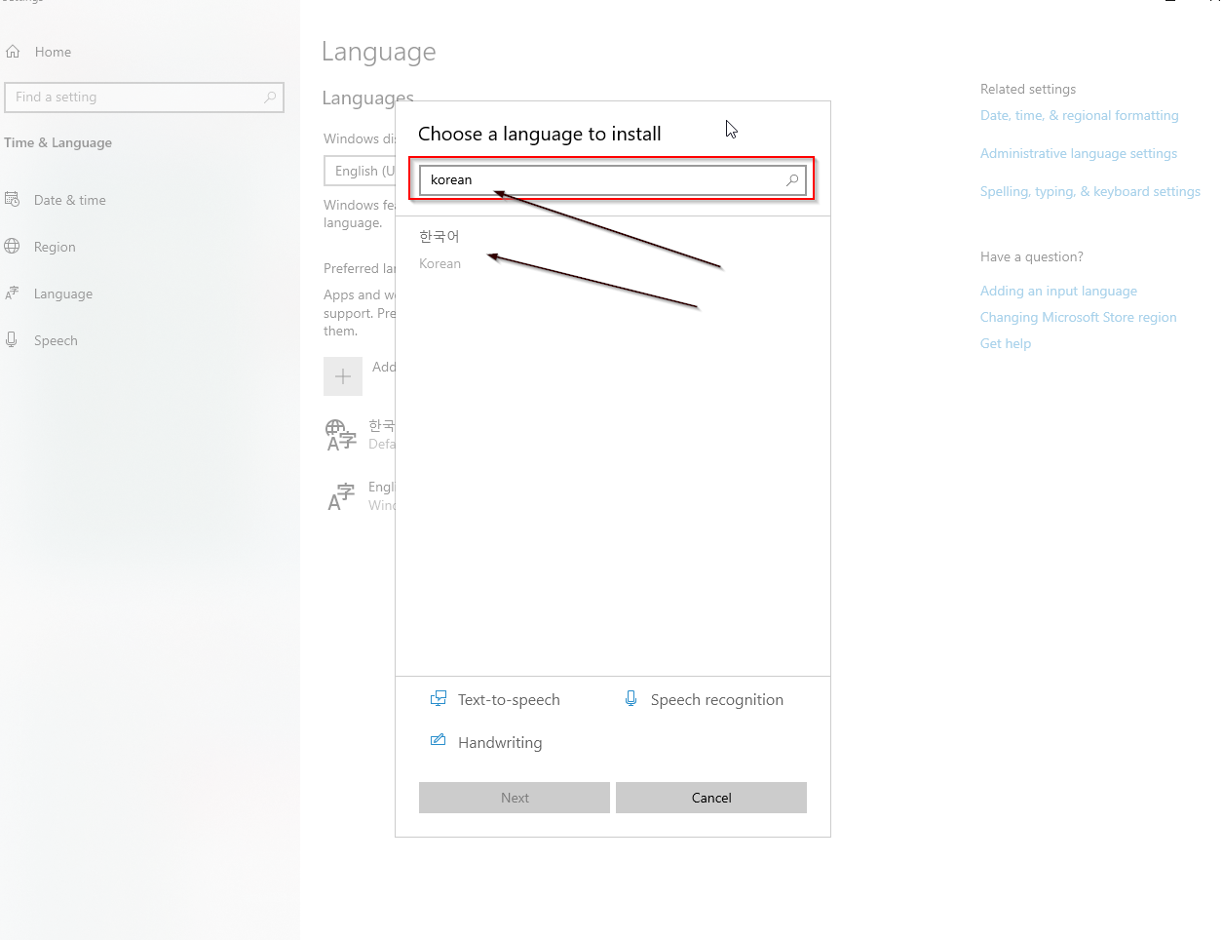The image size is (1223, 940).
Task: Click the Text-to-speech icon in the dialog
Action: 438,698
